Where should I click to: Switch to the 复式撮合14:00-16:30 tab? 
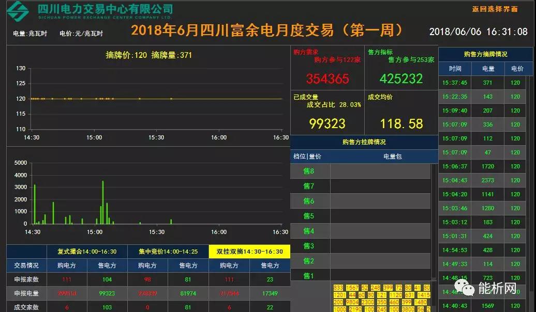(x=87, y=252)
